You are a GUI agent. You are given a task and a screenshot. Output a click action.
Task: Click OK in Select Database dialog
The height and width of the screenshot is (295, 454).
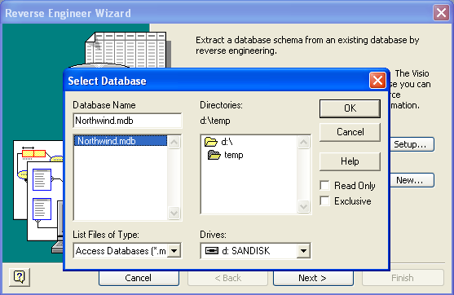pos(350,108)
